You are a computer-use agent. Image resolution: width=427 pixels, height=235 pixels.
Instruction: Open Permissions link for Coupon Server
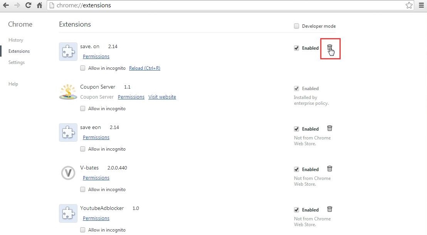(131, 97)
